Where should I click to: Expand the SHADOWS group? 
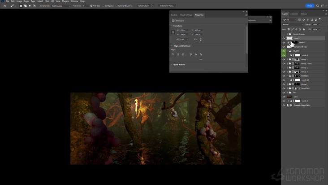point(287,88)
